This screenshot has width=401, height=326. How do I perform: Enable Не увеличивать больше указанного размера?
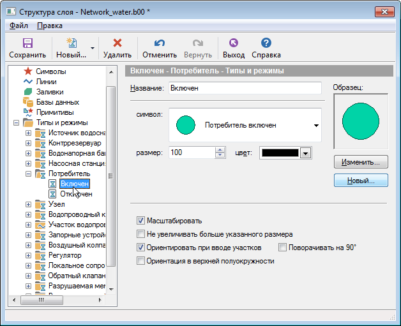click(x=141, y=234)
